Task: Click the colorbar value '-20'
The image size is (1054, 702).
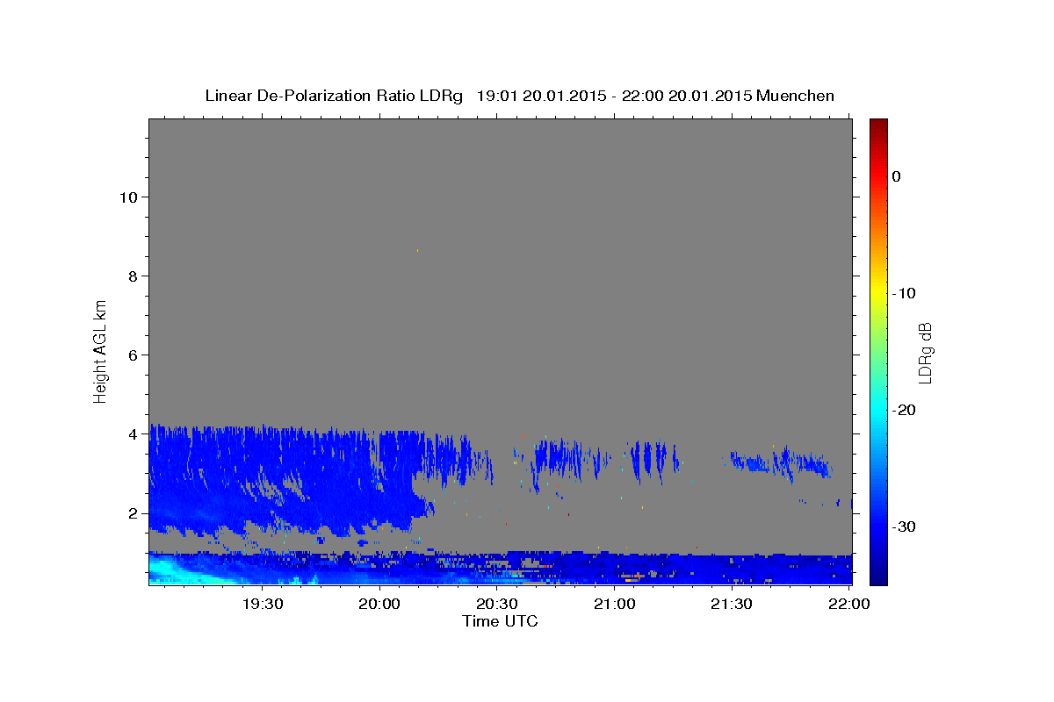Action: coord(905,411)
